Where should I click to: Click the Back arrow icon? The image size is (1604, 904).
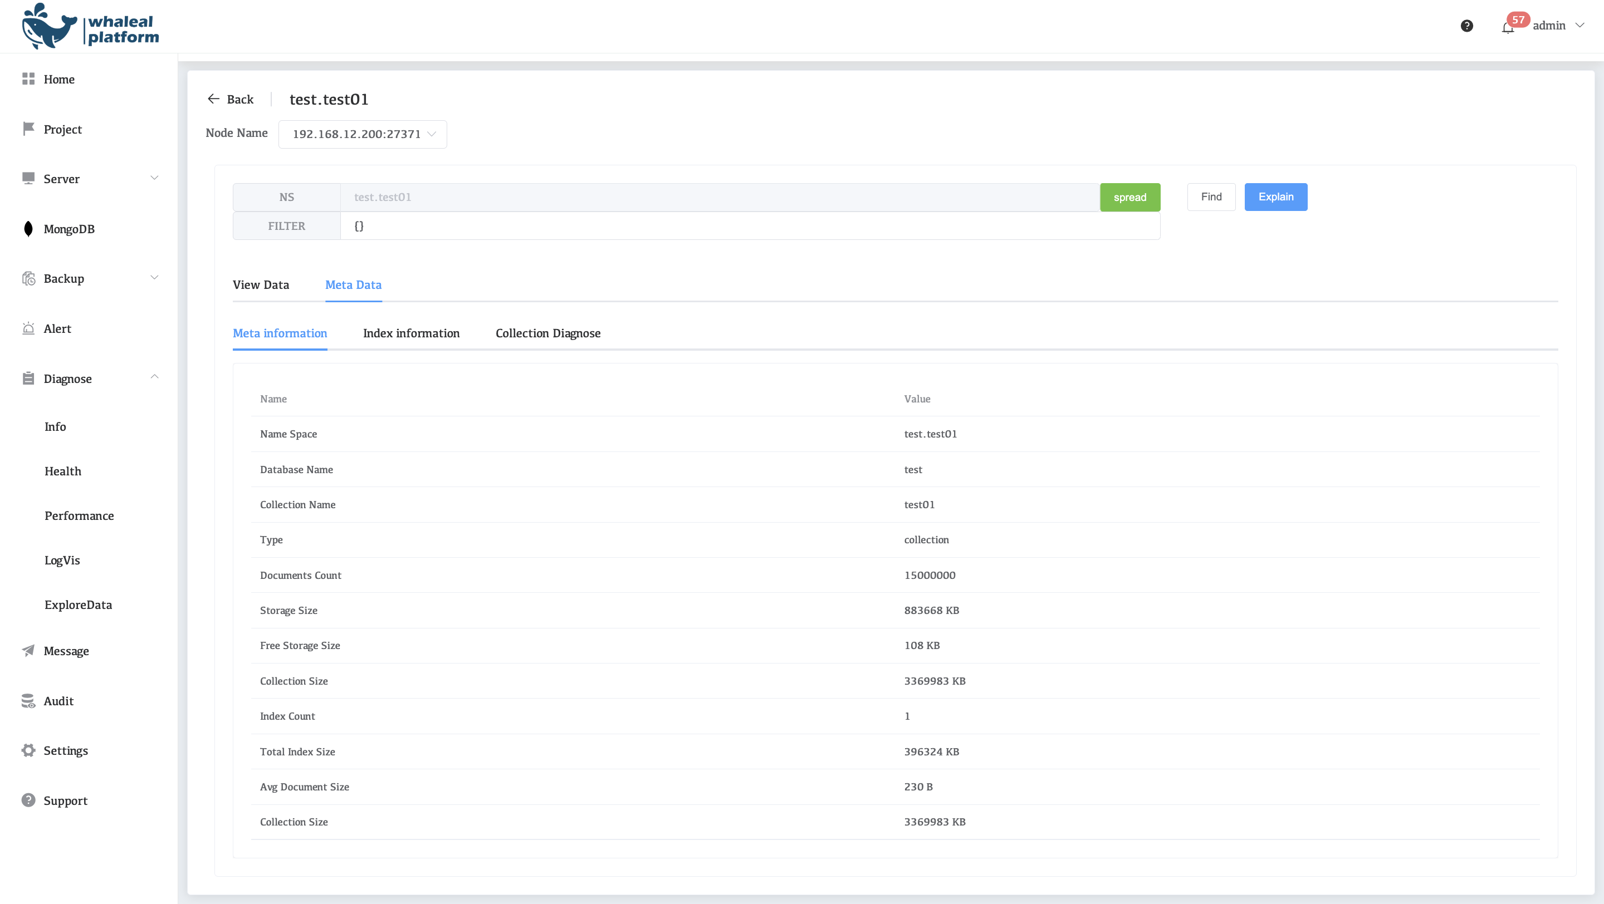(x=213, y=99)
